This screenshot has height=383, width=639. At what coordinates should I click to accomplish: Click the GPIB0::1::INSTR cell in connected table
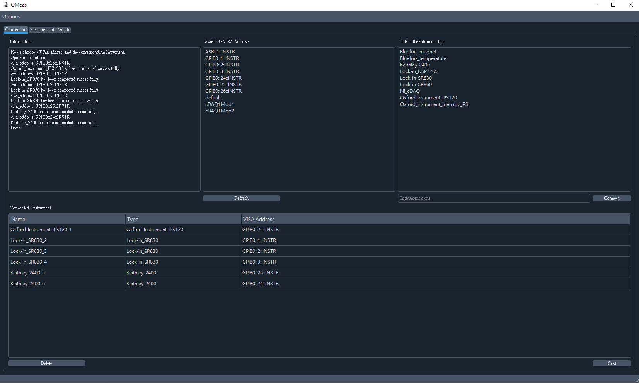[x=436, y=240]
